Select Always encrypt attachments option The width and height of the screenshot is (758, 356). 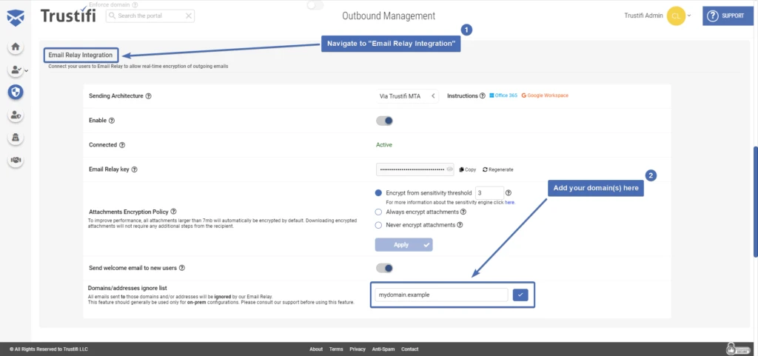point(380,212)
